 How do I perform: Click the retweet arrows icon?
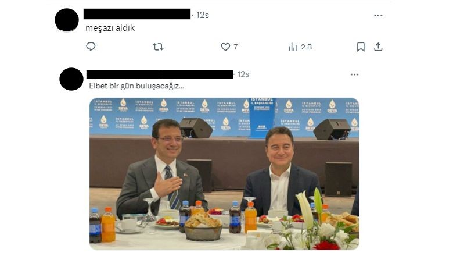click(158, 47)
